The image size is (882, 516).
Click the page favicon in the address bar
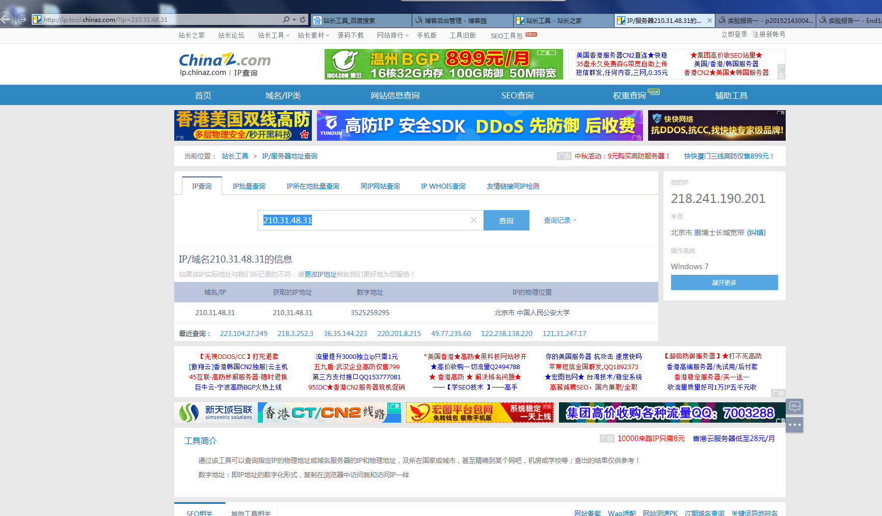(37, 19)
